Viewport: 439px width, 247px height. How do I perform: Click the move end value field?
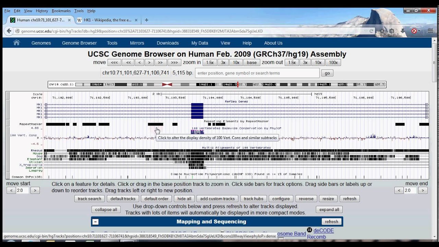click(x=411, y=190)
